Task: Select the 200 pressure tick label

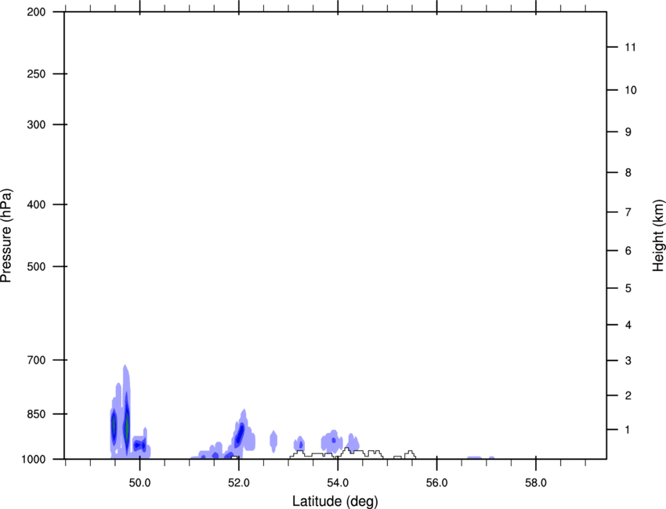Action: click(36, 13)
